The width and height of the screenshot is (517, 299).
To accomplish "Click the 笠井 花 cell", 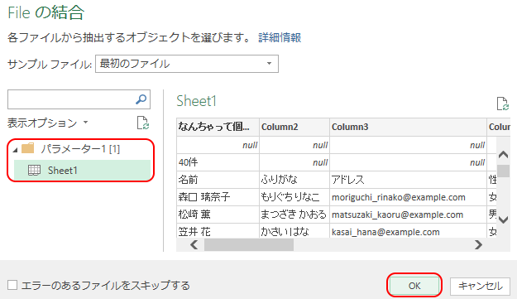I will pyautogui.click(x=218, y=231).
